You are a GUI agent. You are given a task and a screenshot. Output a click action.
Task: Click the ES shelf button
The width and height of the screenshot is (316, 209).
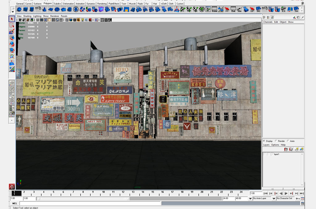tap(284, 9)
